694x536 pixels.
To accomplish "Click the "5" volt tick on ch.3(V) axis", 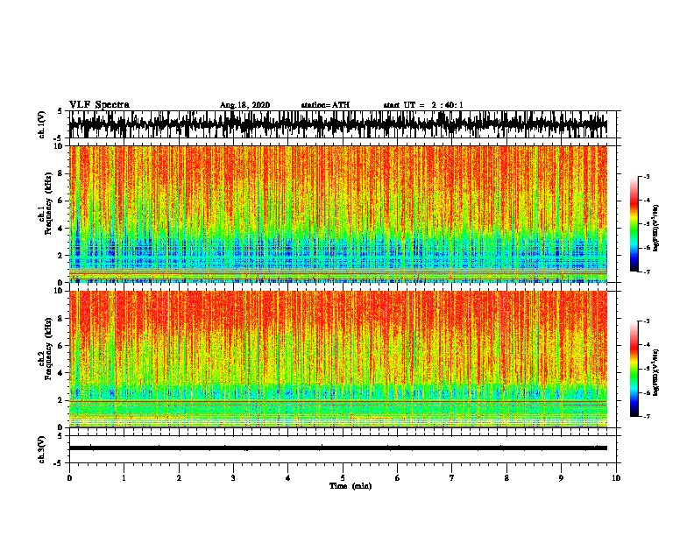I will coord(60,436).
